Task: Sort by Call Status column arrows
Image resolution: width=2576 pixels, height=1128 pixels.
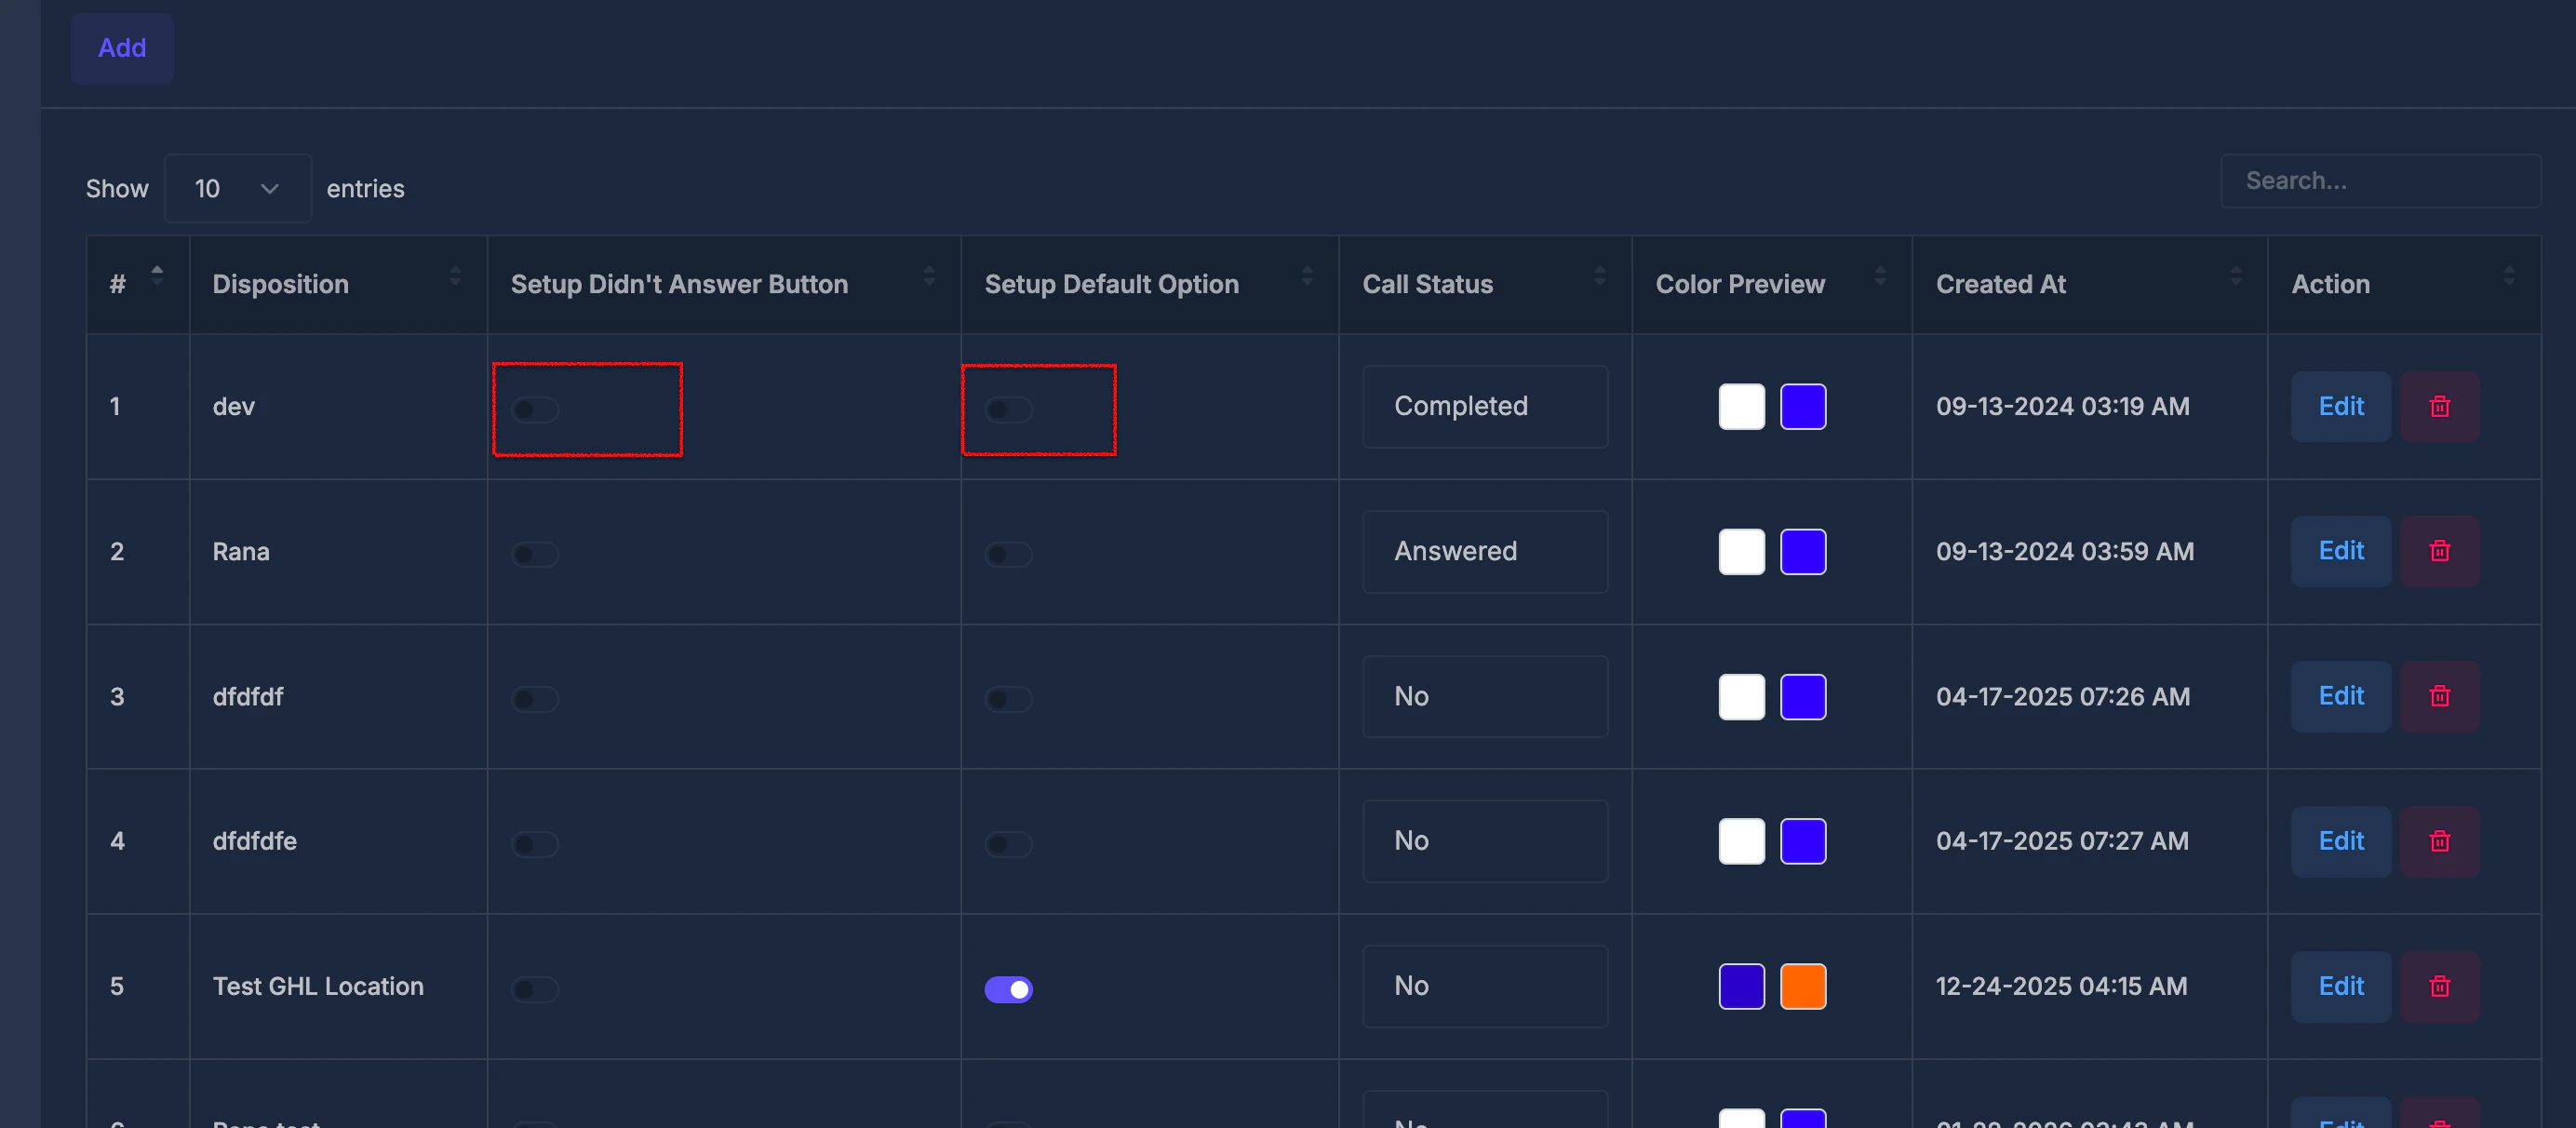Action: (1599, 276)
